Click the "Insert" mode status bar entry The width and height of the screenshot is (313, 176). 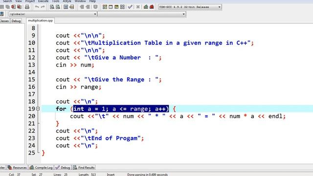(111, 175)
